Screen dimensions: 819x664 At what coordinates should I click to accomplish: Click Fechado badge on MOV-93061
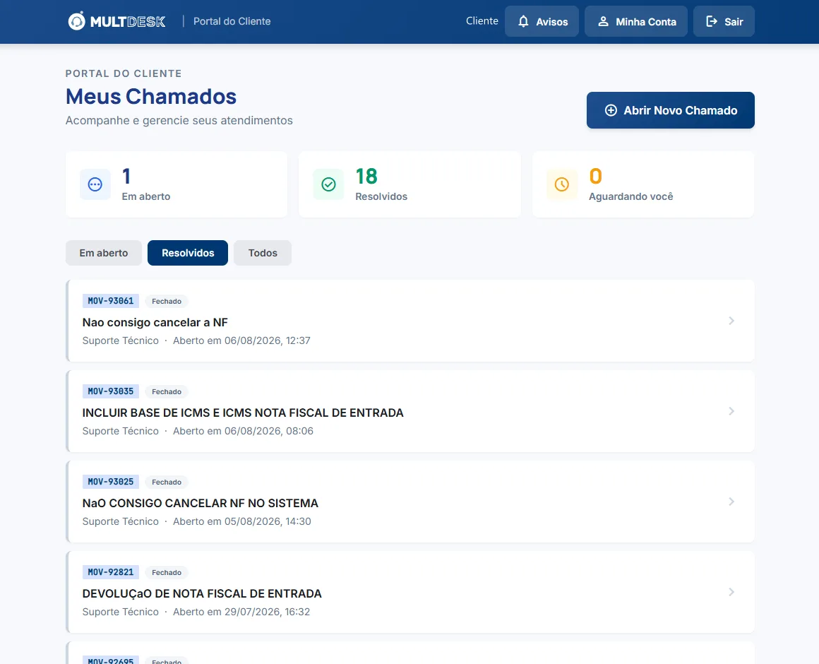coord(167,302)
